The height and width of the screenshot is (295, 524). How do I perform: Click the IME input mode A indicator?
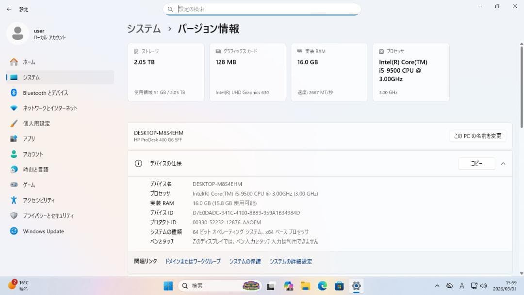click(462, 286)
